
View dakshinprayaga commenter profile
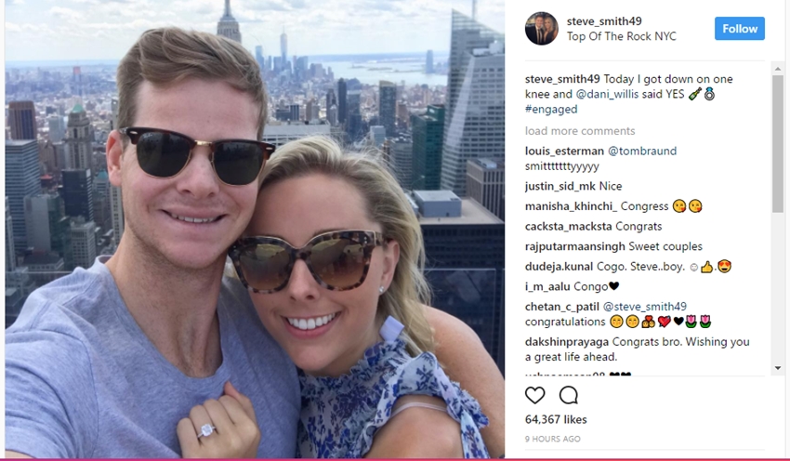click(x=567, y=342)
